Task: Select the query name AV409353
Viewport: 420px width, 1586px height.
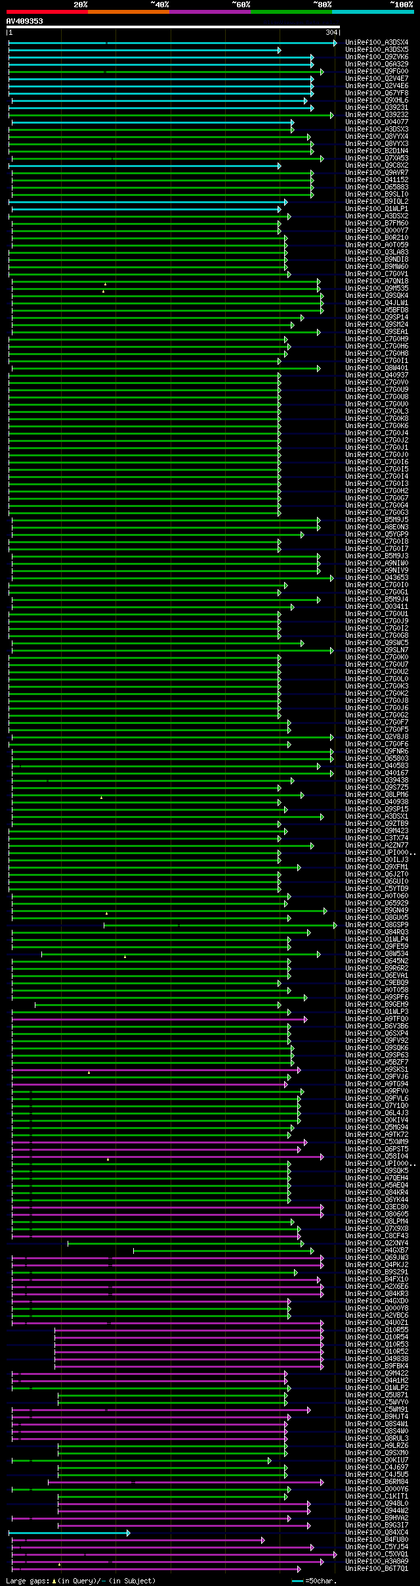Action: point(25,21)
